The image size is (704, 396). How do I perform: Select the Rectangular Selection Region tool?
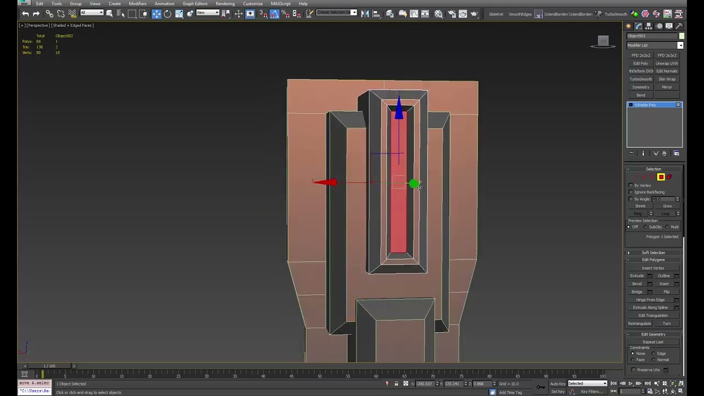coord(132,14)
